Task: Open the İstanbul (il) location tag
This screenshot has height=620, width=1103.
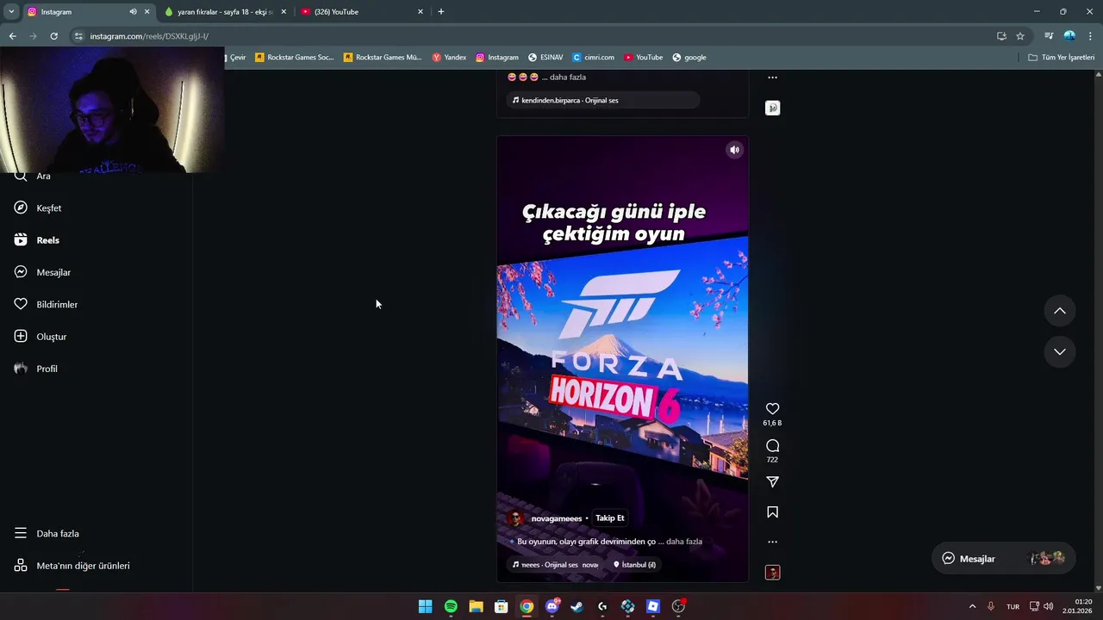Action: coord(634,565)
